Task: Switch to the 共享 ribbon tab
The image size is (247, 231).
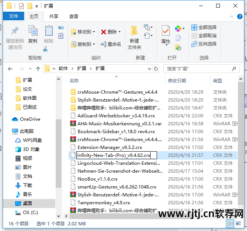Action: coord(54,16)
